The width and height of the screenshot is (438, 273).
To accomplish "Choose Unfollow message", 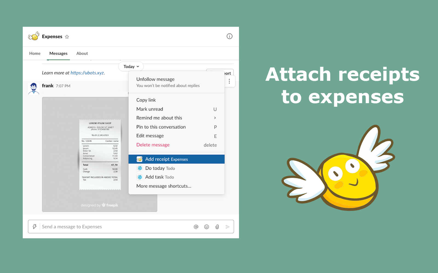I will [177, 82].
